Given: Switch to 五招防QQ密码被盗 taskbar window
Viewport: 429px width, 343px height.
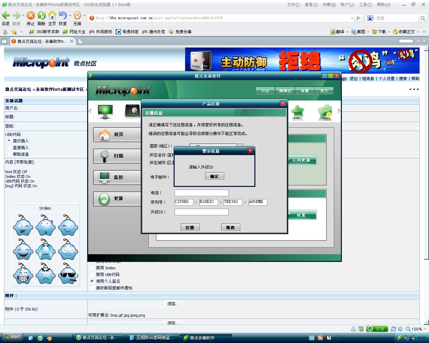Looking at the screenshot, I should click(152, 338).
